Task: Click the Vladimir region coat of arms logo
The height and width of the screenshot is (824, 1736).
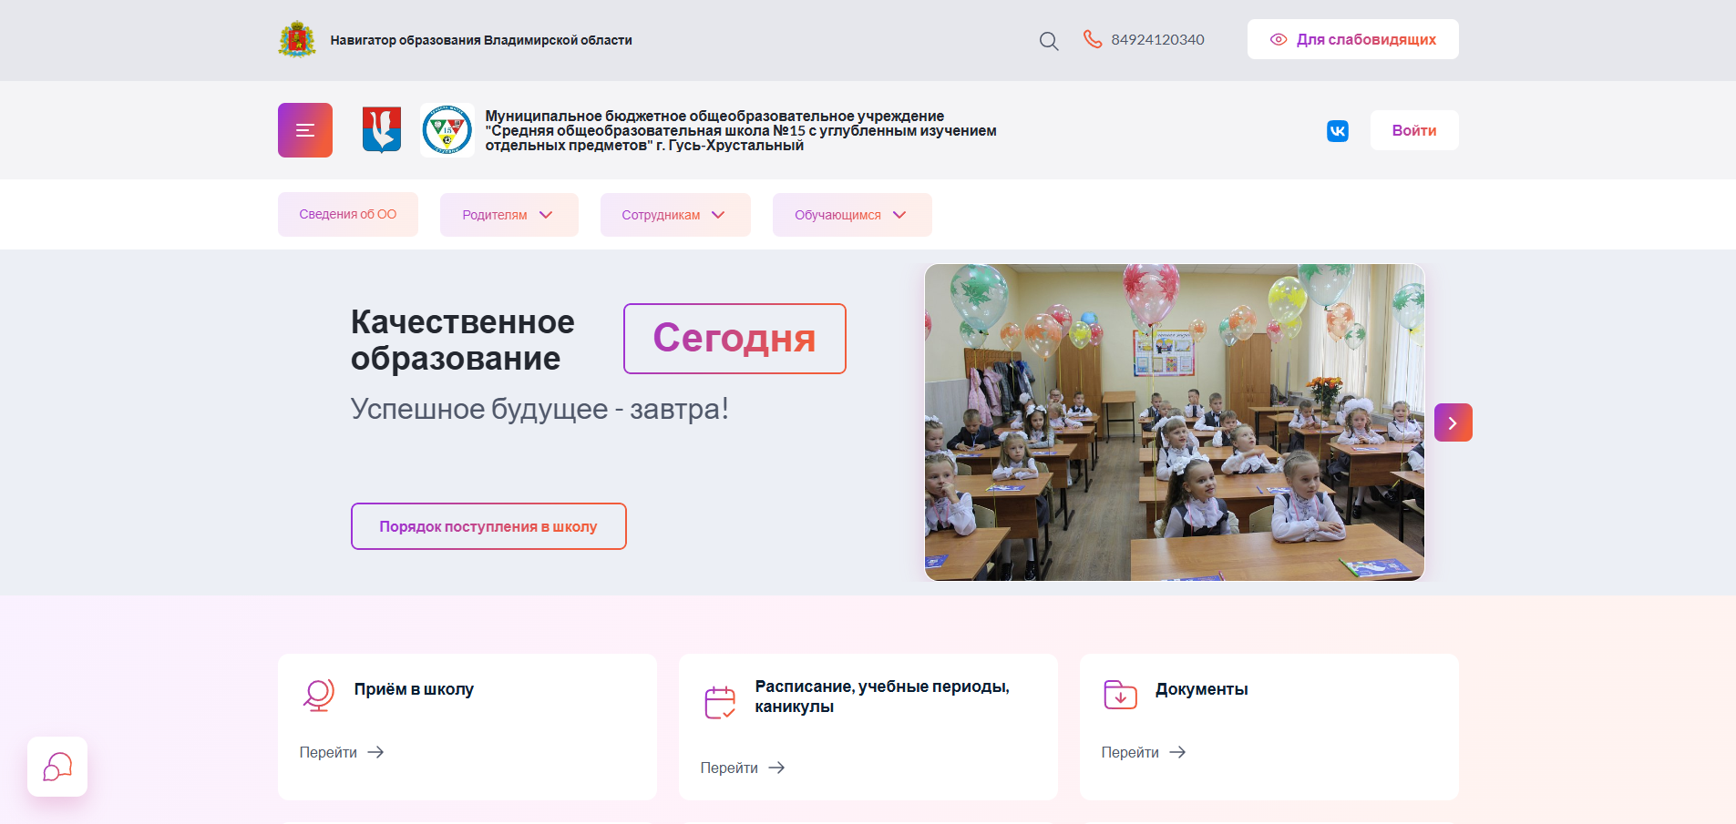Action: (297, 40)
